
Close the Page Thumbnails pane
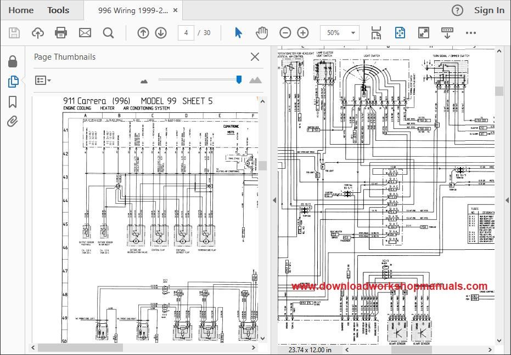click(255, 57)
